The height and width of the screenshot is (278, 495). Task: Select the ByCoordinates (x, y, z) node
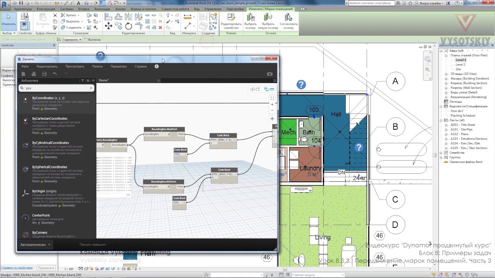click(x=56, y=103)
